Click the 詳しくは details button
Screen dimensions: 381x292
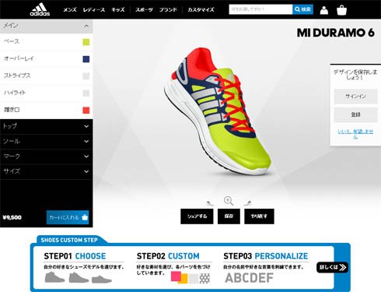click(332, 267)
